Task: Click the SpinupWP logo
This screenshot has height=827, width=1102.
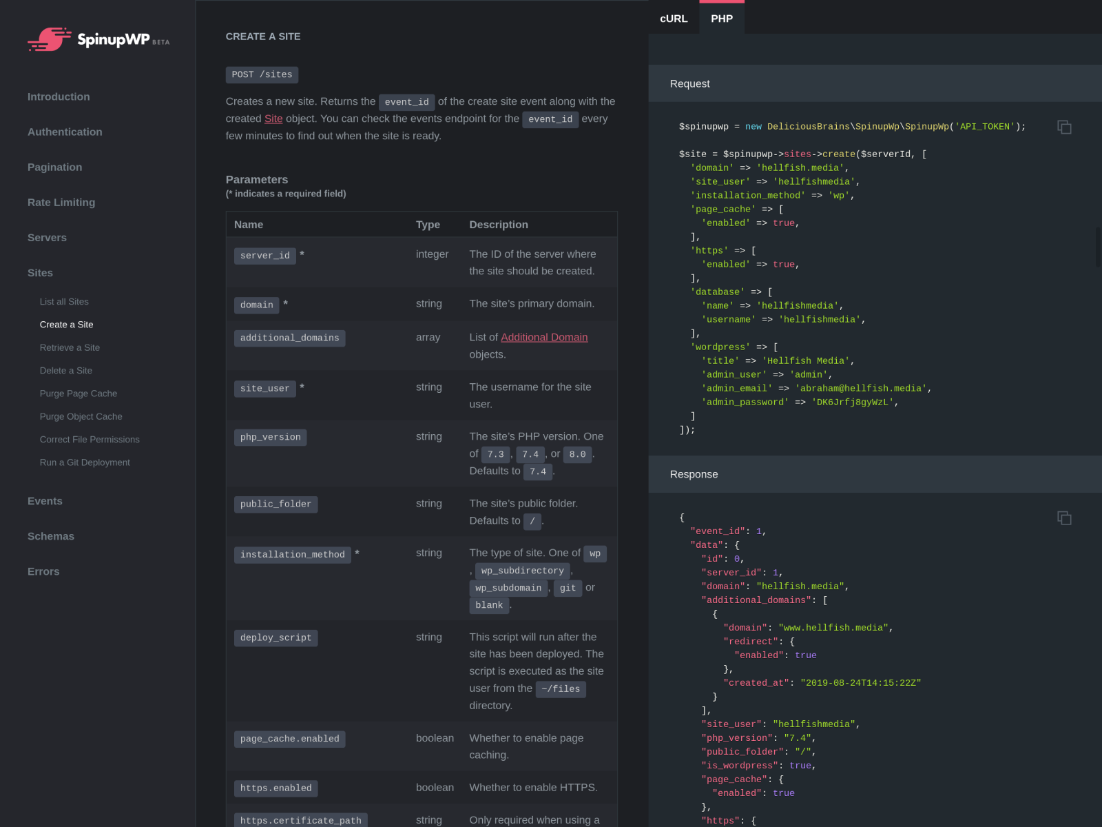Action: tap(98, 39)
